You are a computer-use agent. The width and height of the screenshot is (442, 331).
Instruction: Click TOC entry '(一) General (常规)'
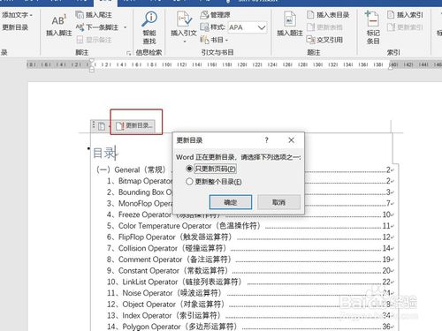tap(132, 169)
